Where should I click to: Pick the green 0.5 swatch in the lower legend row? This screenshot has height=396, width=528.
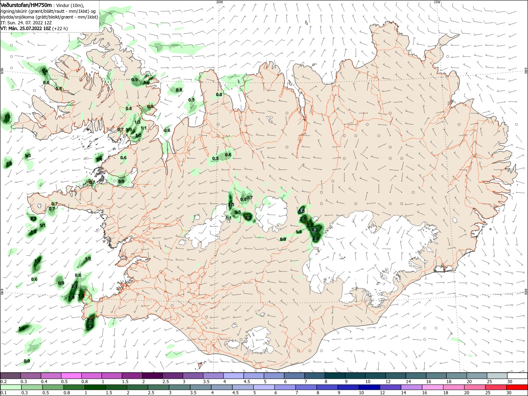click(x=53, y=387)
